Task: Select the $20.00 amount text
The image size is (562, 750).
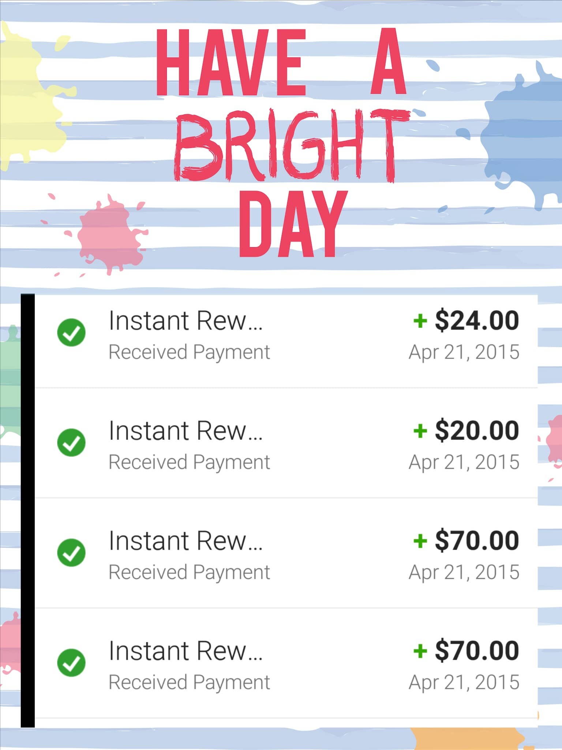Action: [477, 430]
